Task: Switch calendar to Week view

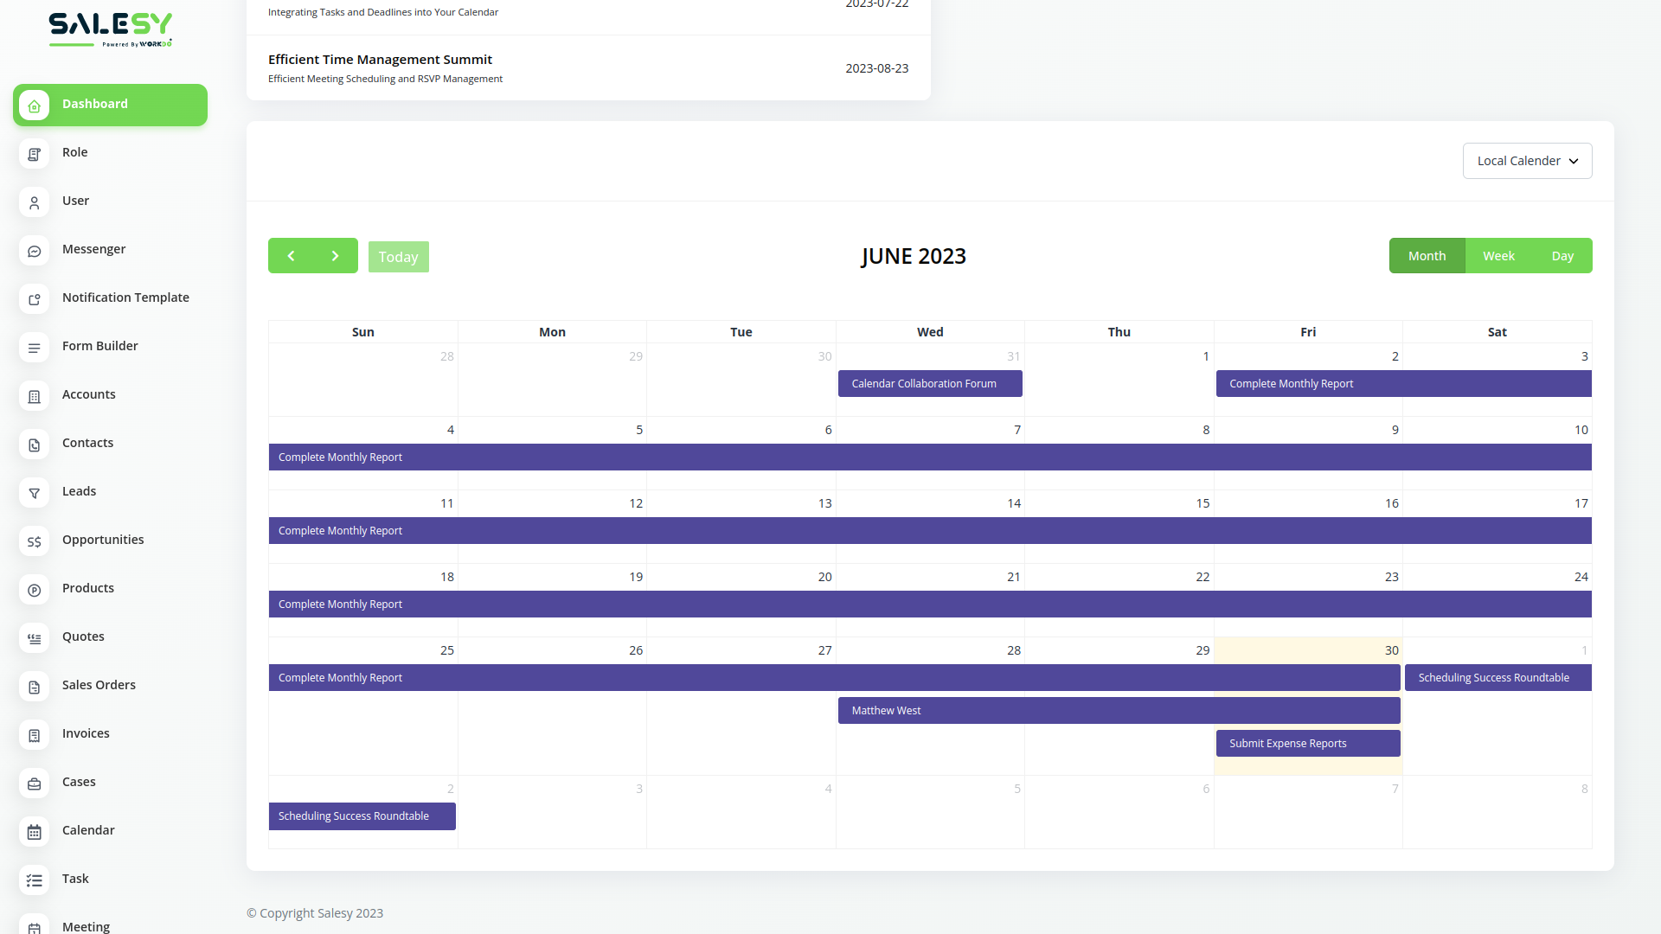Action: point(1498,256)
